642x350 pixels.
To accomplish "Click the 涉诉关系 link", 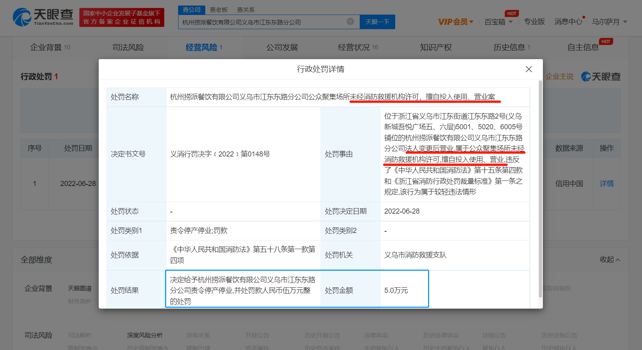I will 198,335.
